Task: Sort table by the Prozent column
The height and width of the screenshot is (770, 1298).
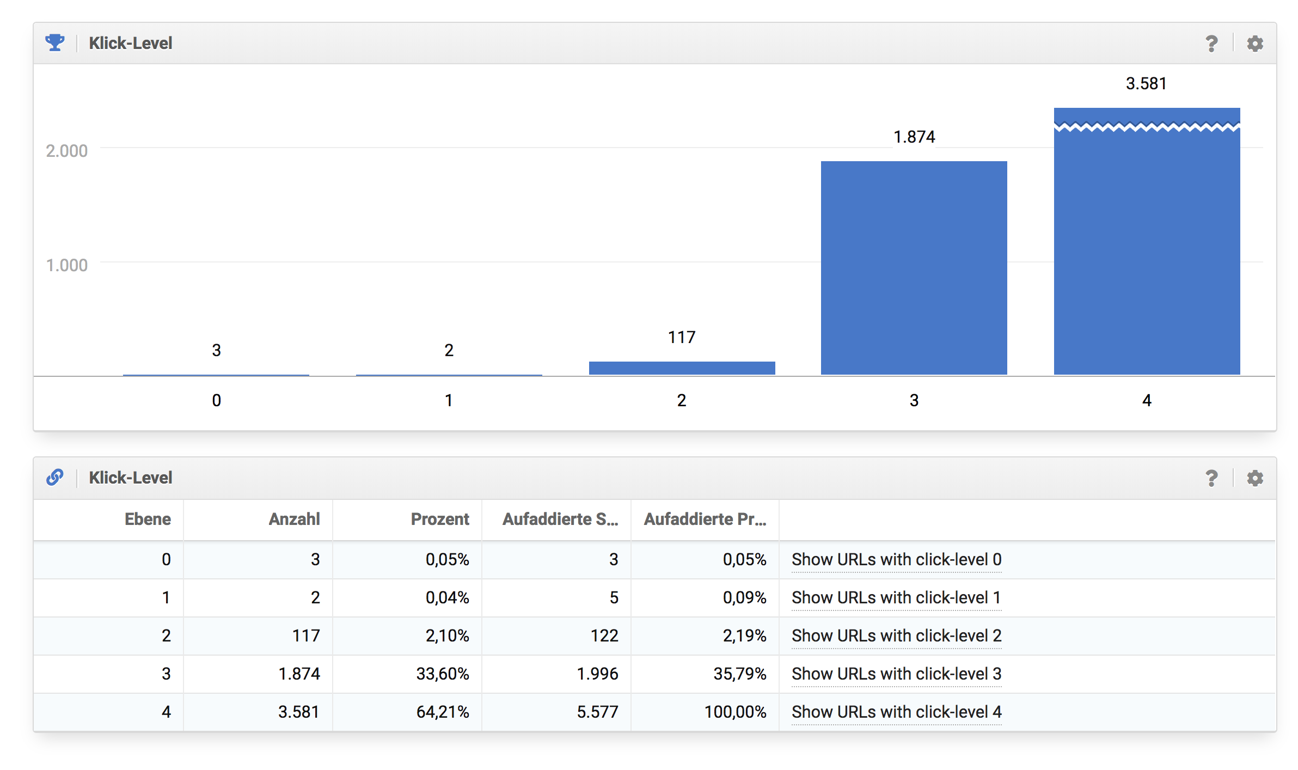Action: click(439, 519)
